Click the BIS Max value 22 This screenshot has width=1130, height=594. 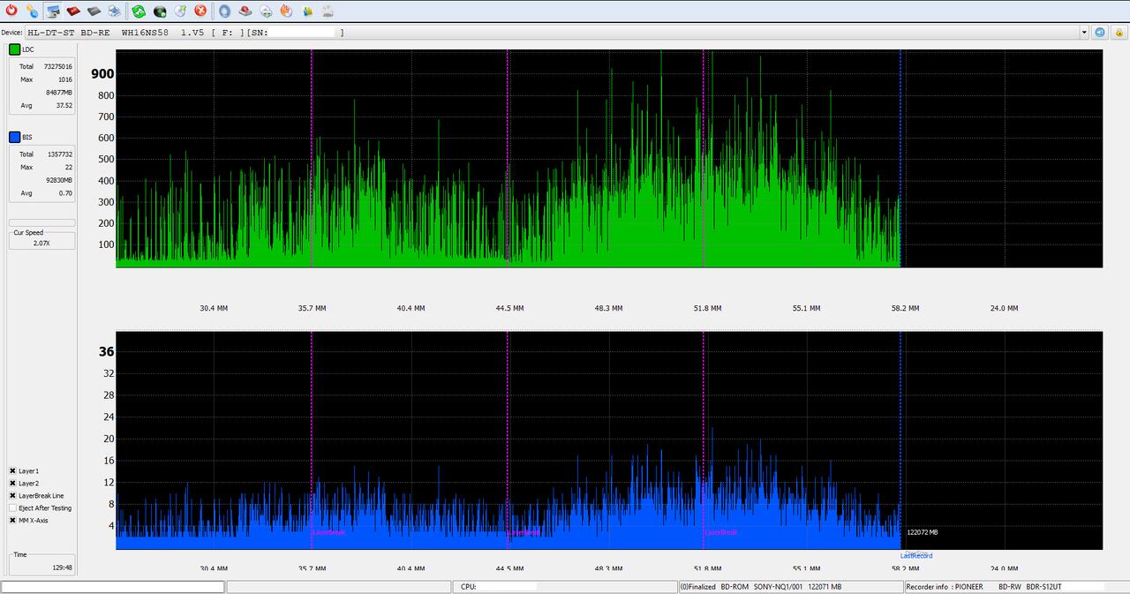click(68, 167)
